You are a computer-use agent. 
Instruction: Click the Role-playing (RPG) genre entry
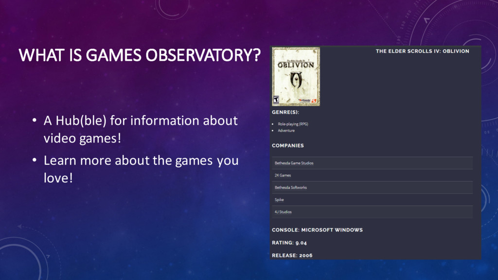pyautogui.click(x=293, y=124)
